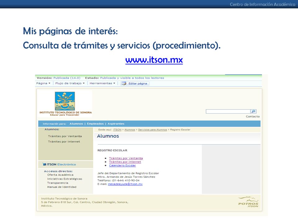Open the Calendario Escolar link

click(x=122, y=165)
